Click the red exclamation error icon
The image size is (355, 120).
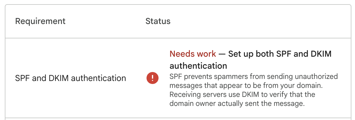[x=152, y=78]
